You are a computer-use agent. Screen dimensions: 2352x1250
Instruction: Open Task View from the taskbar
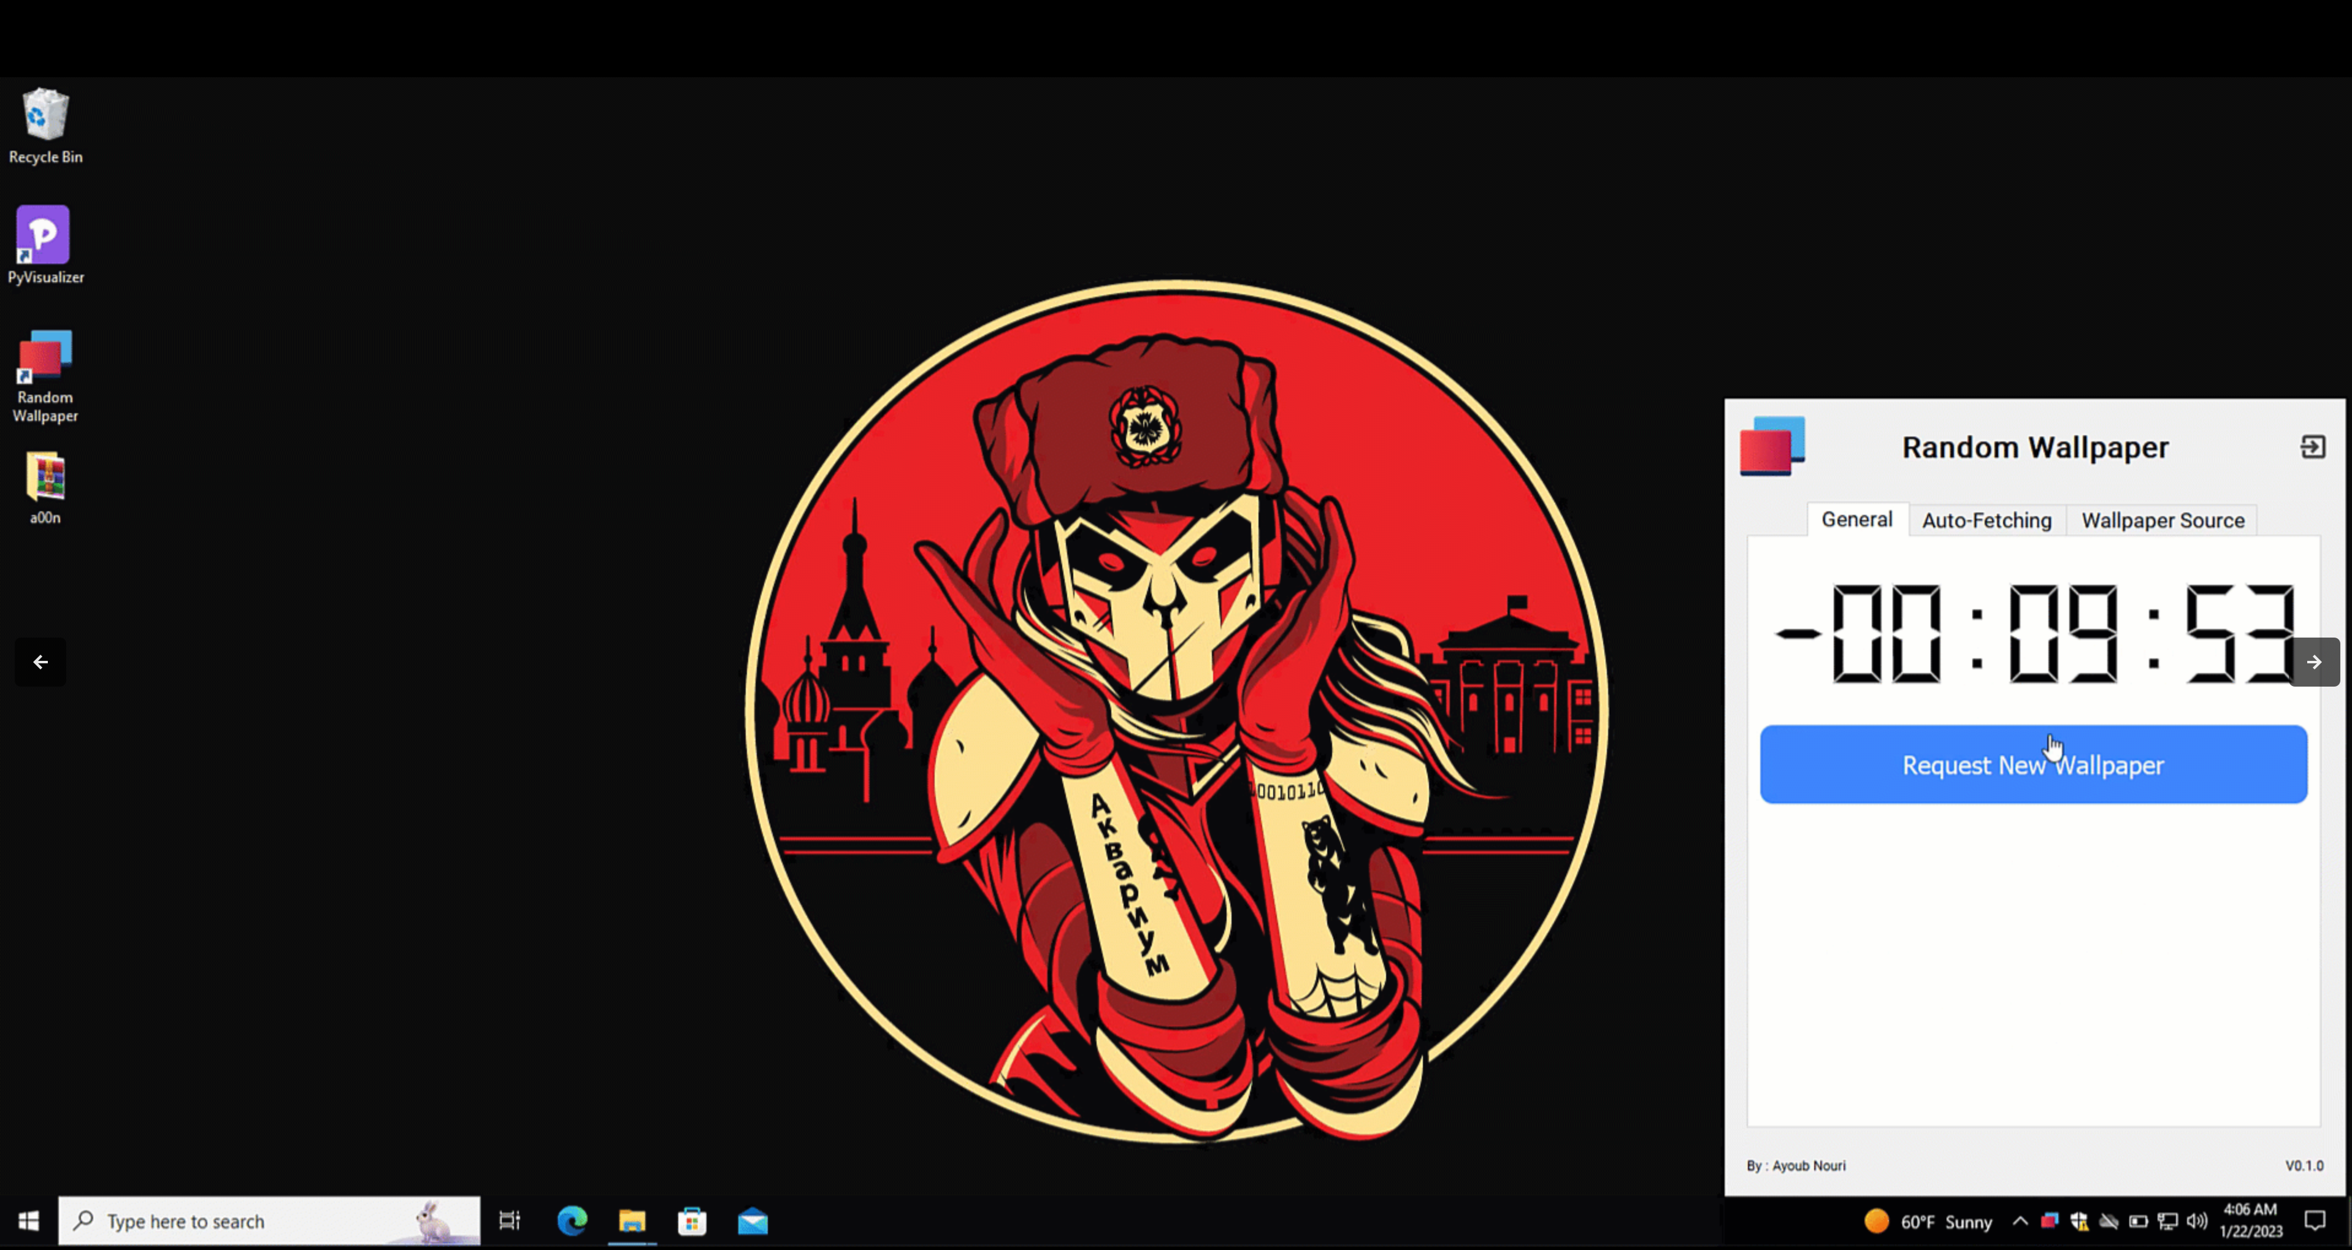tap(510, 1221)
